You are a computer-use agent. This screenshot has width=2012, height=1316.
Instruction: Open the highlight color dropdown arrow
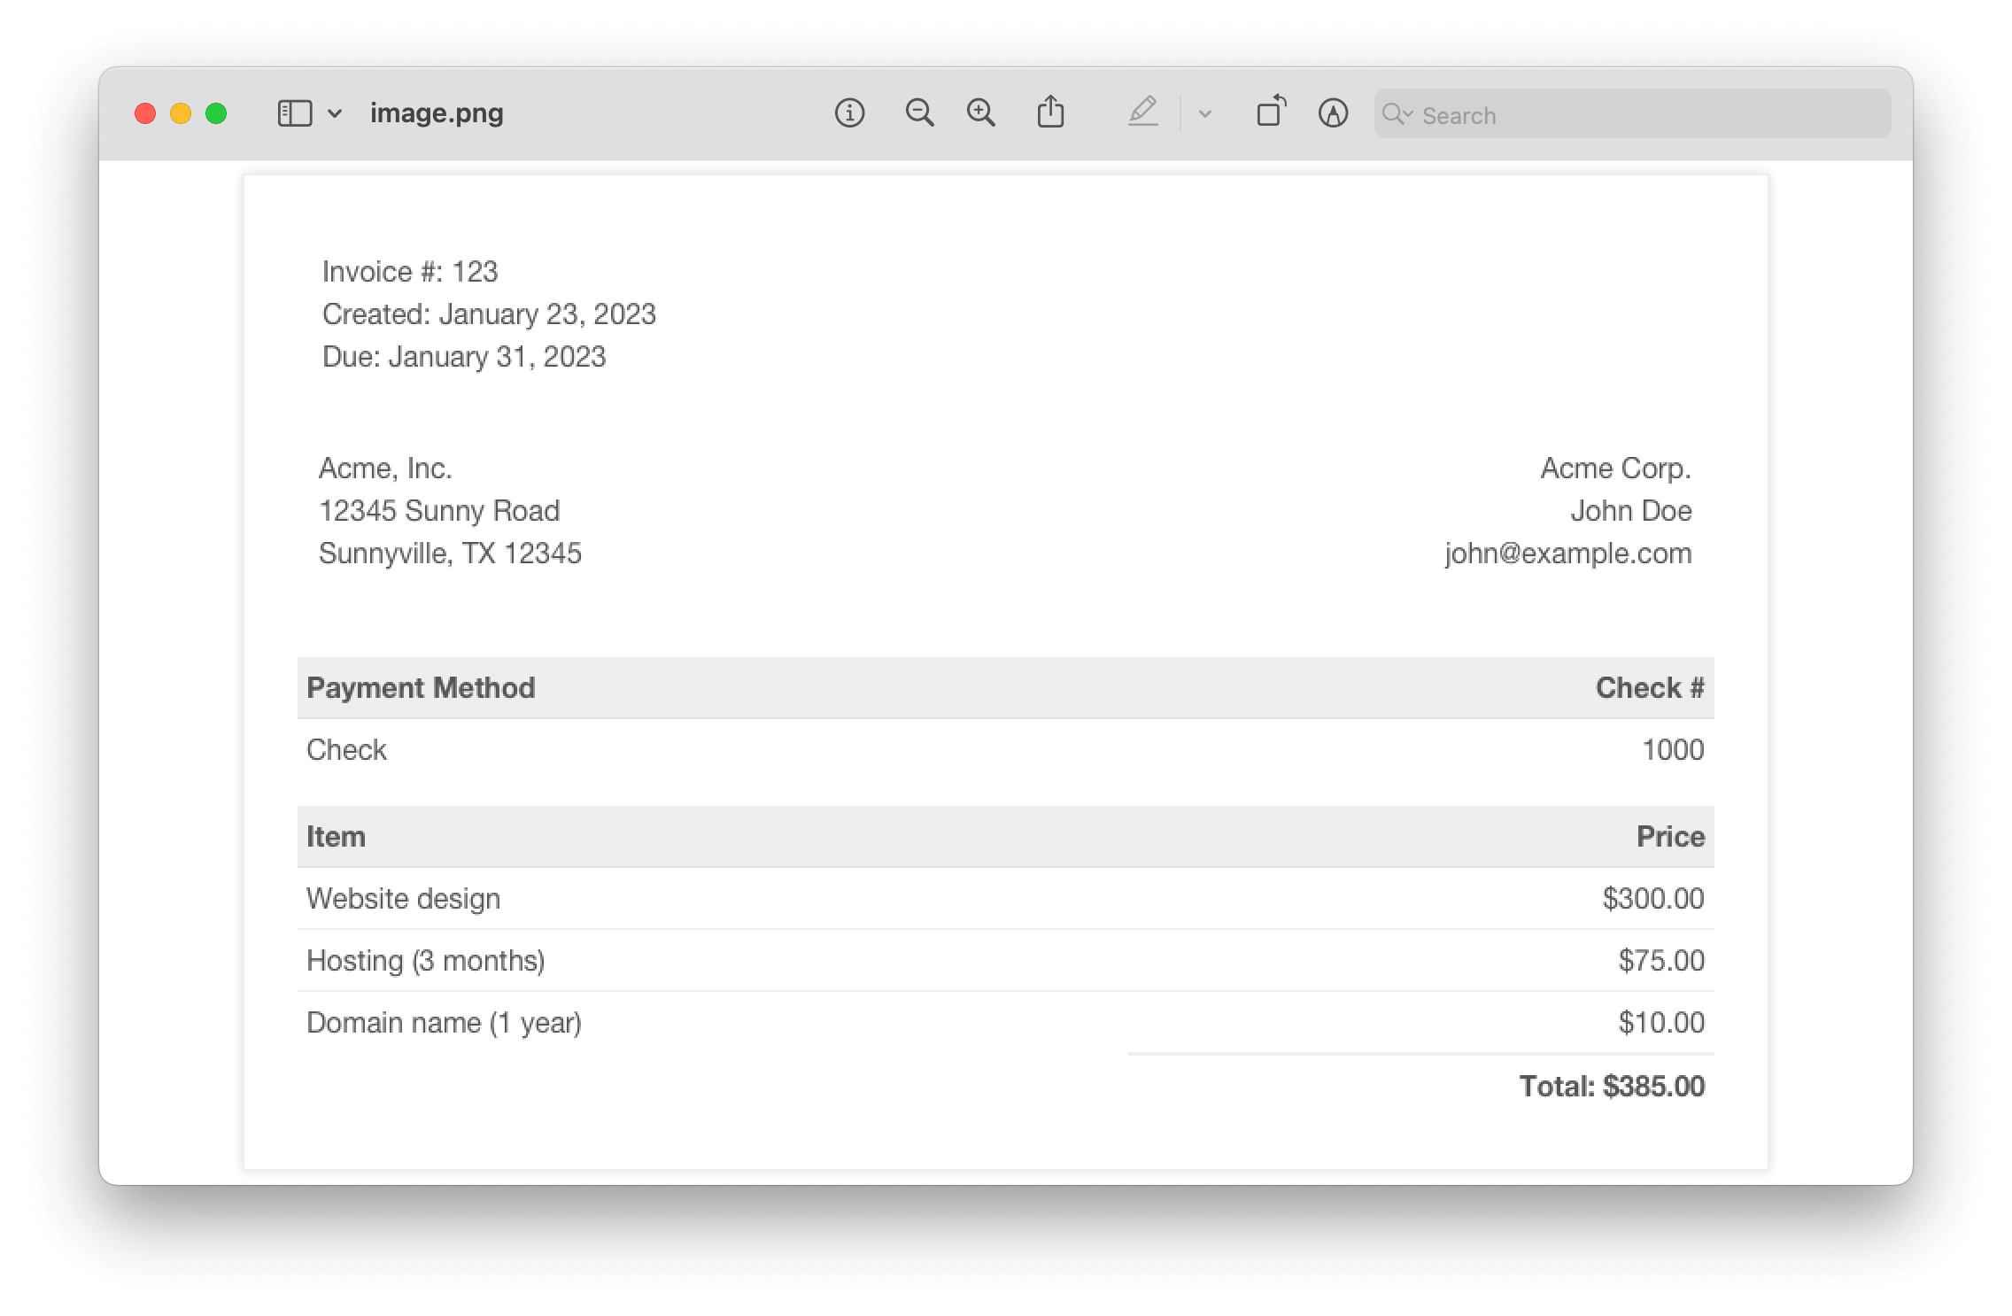(x=1204, y=114)
